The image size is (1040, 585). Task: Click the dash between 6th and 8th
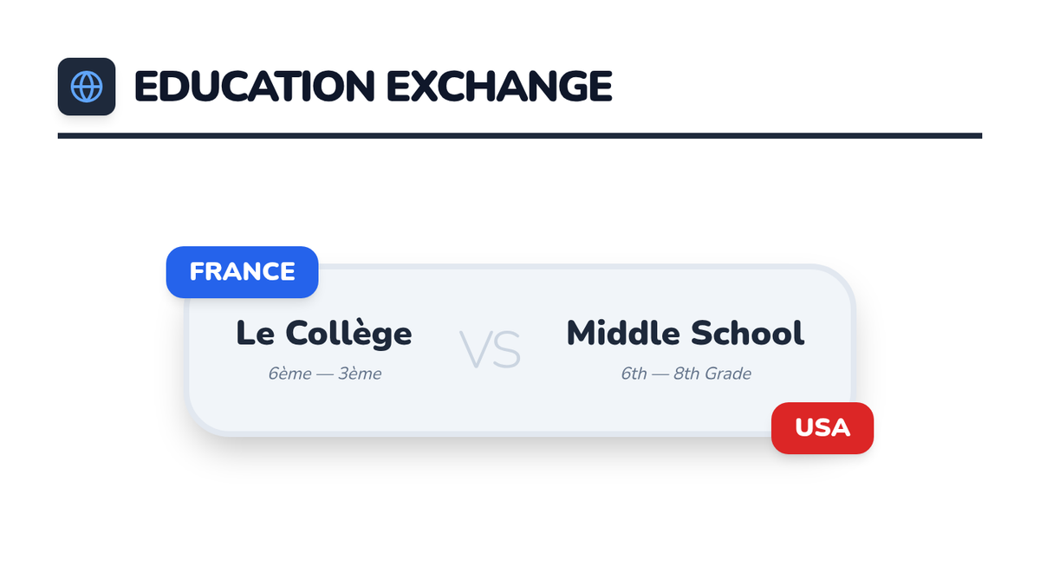click(660, 374)
